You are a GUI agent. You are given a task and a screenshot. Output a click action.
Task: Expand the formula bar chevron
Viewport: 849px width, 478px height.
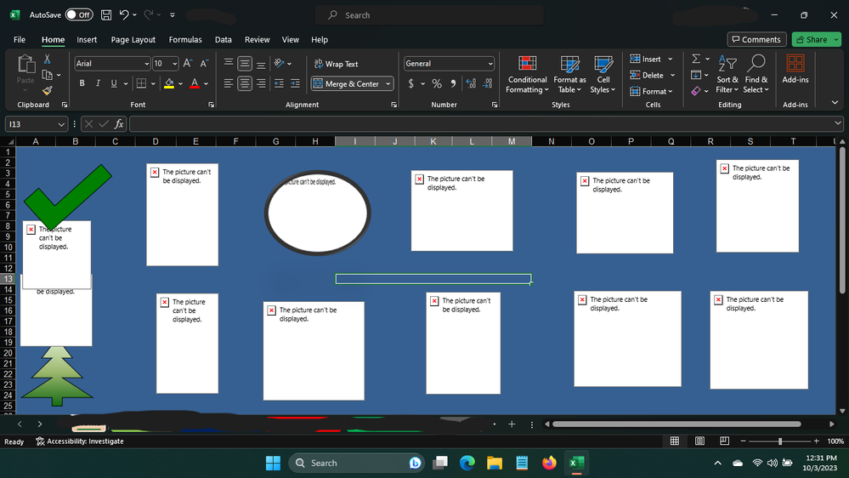tap(838, 123)
